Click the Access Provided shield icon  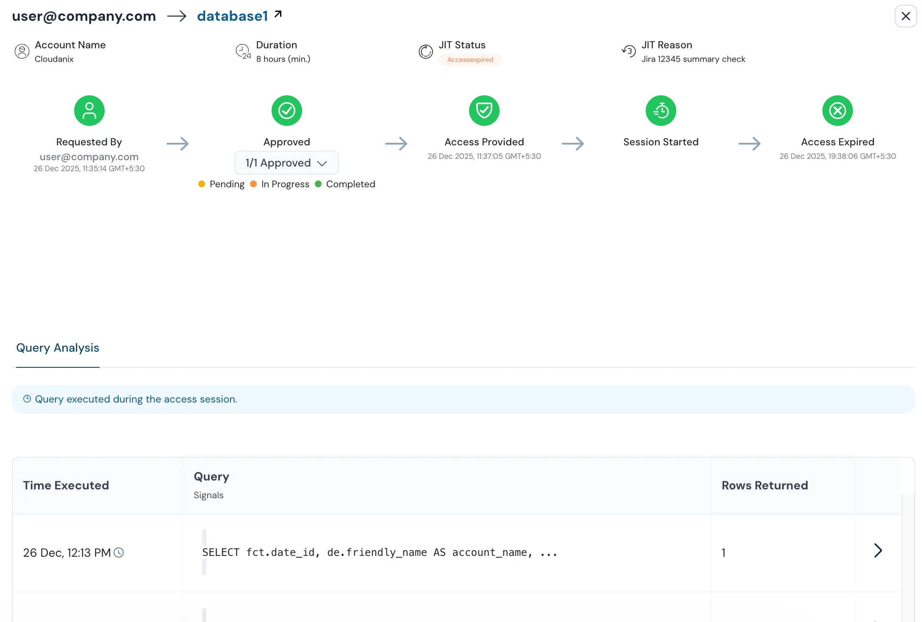[484, 110]
